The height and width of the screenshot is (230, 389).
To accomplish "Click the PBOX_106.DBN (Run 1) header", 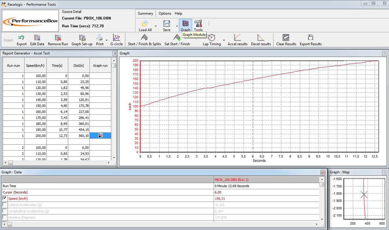I will tap(231, 179).
